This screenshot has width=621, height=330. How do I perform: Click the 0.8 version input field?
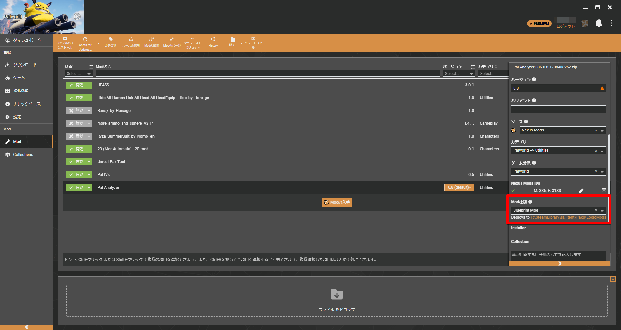click(x=557, y=88)
